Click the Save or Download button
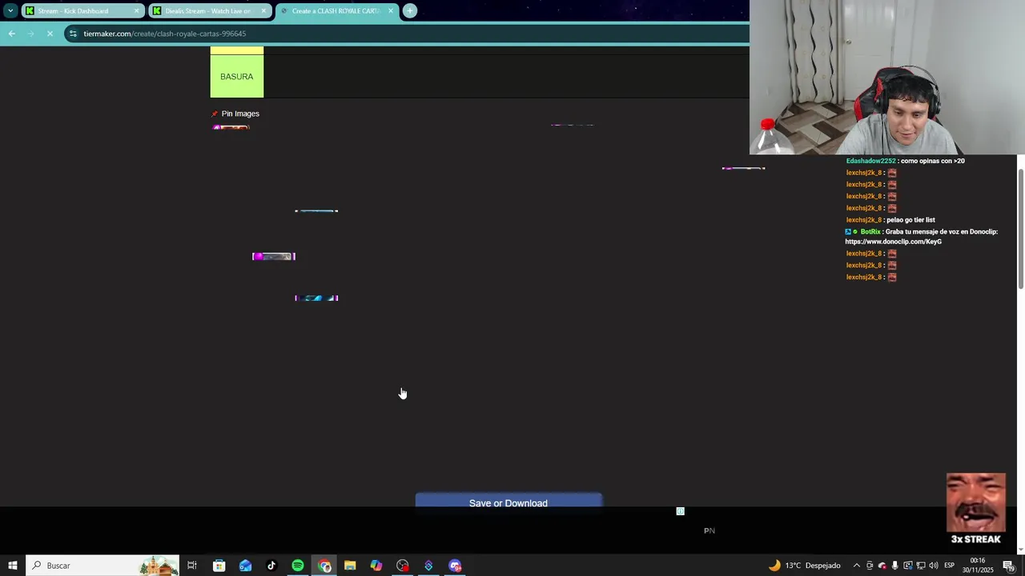 508,502
